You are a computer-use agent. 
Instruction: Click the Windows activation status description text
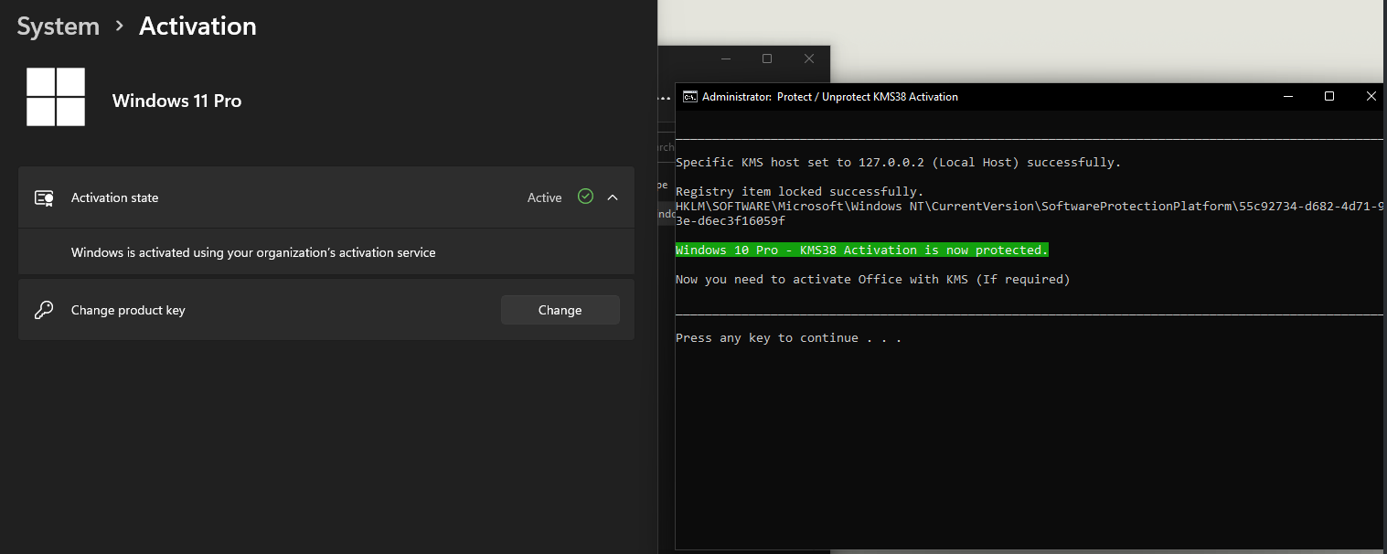[252, 251]
